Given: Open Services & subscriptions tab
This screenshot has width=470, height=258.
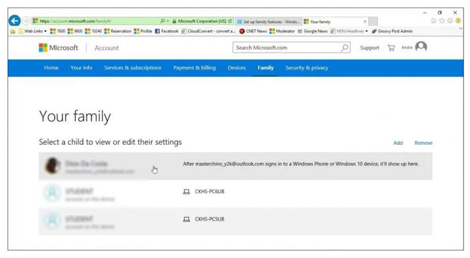Looking at the screenshot, I should click(133, 68).
